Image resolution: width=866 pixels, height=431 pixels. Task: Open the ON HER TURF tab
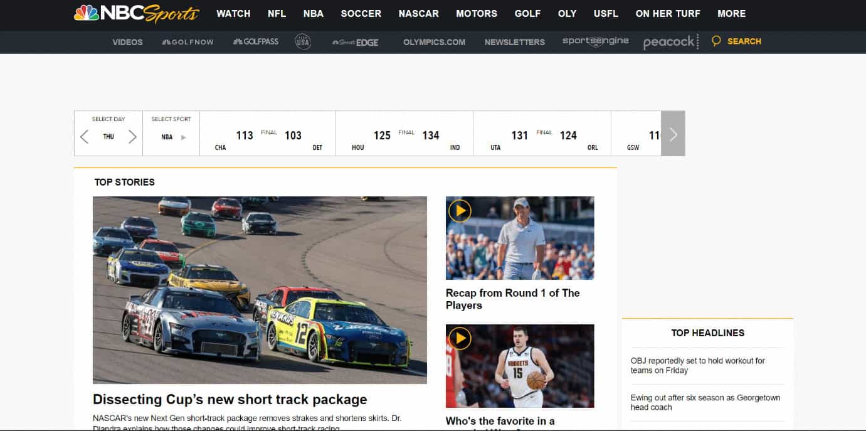[x=668, y=13]
